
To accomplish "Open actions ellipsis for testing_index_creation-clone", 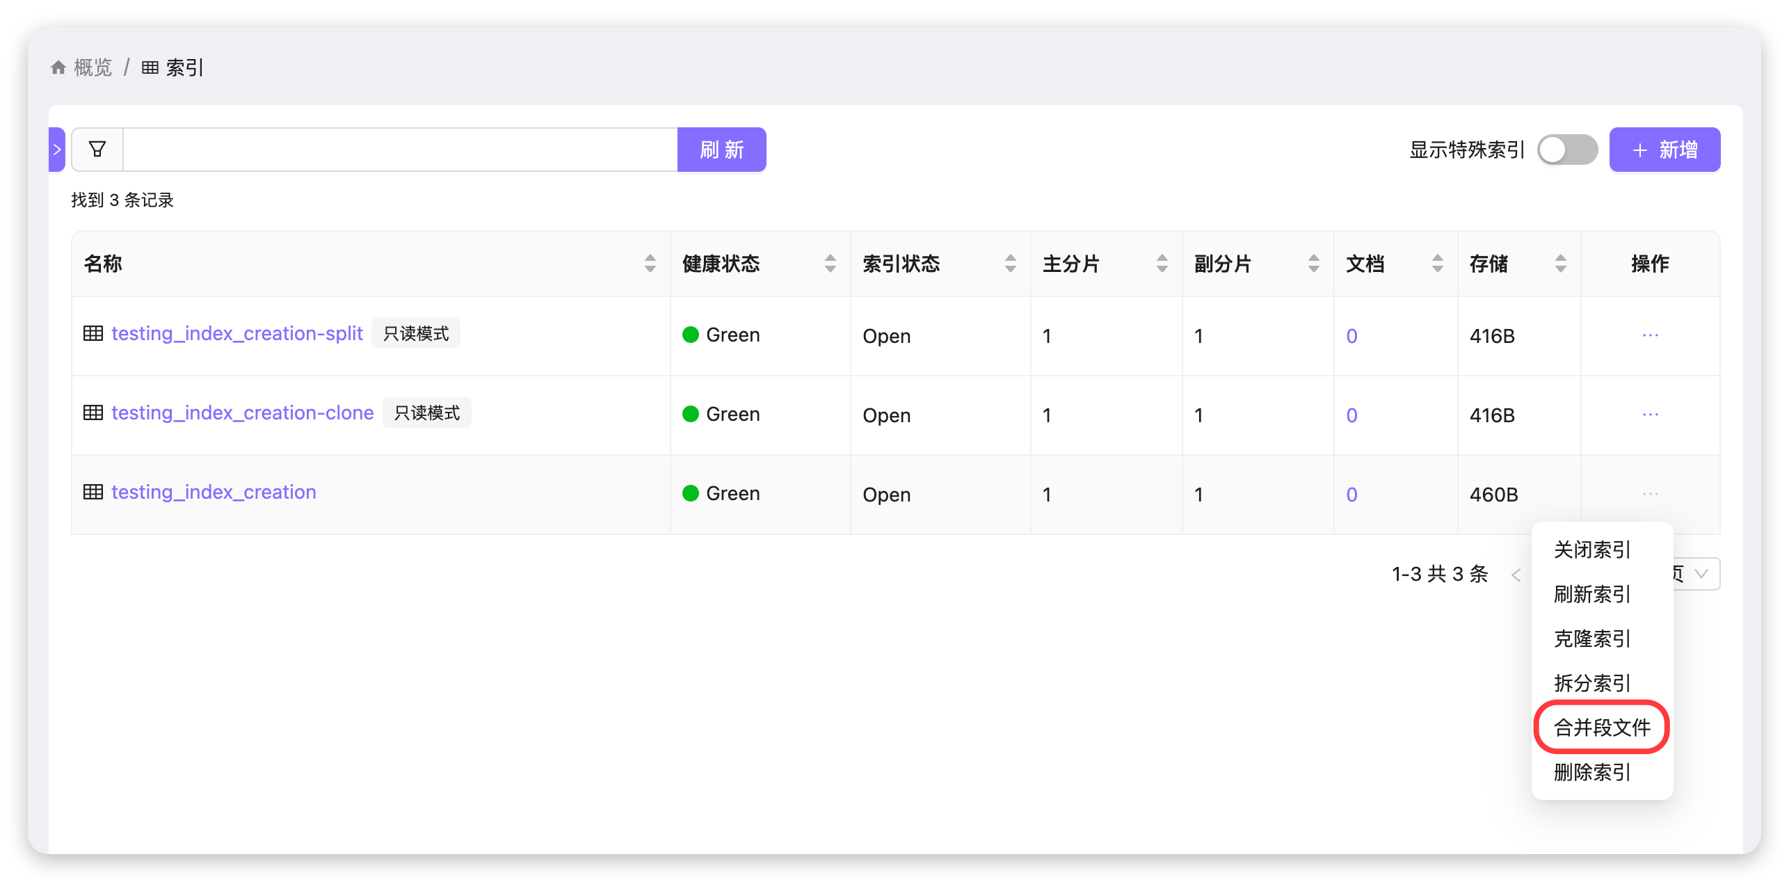I will pyautogui.click(x=1650, y=415).
